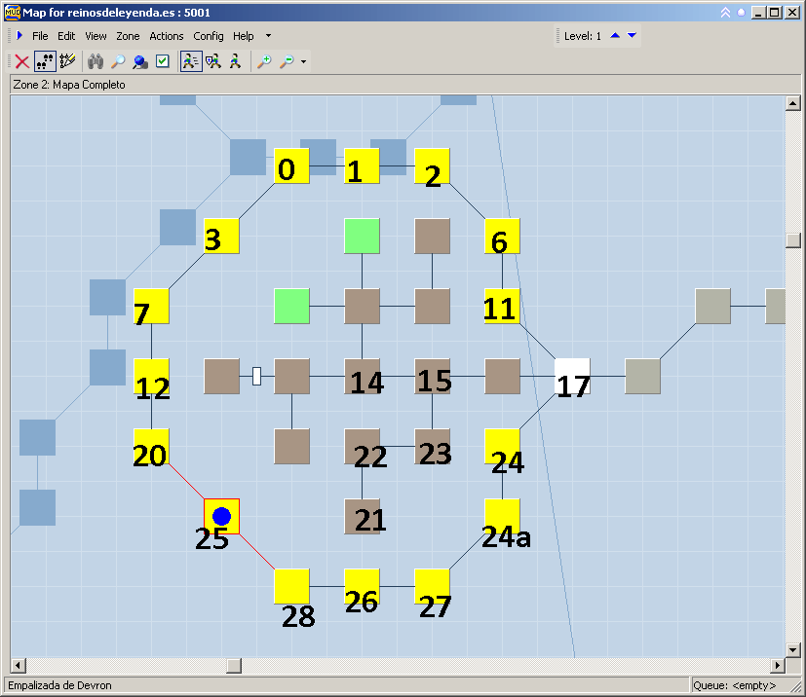The height and width of the screenshot is (697, 806).
Task: Click the green room above room 14
Action: click(x=362, y=236)
